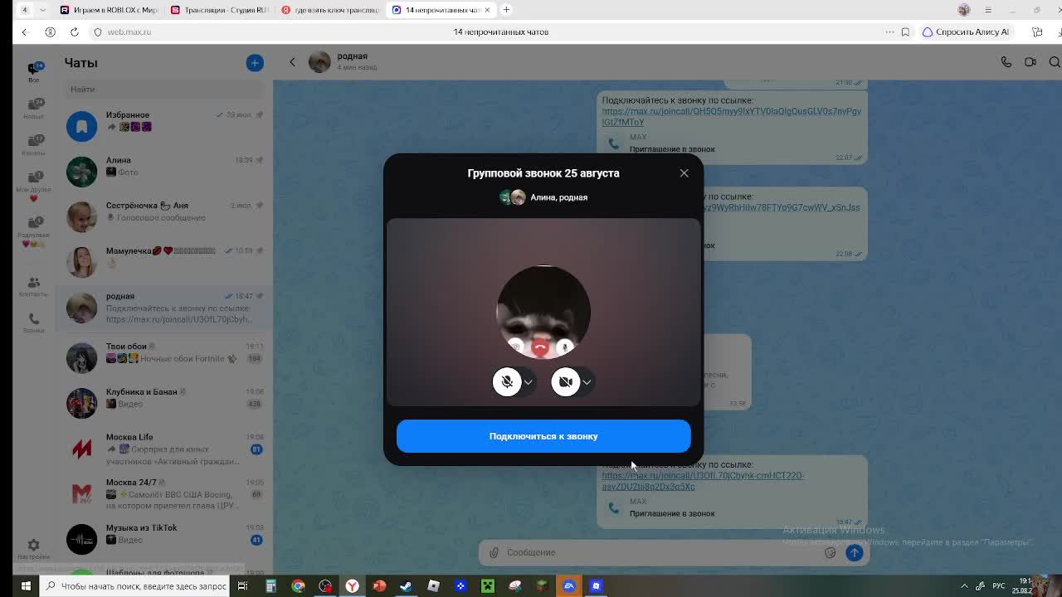Open the Контакты section

pyautogui.click(x=34, y=286)
